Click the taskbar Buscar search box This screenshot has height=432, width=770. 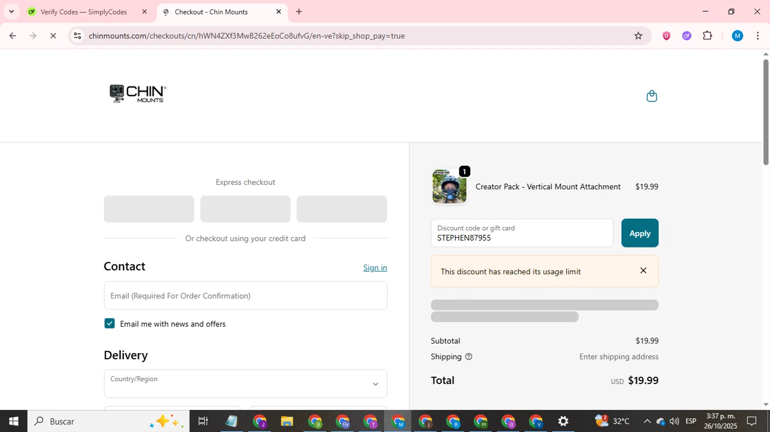pos(108,421)
